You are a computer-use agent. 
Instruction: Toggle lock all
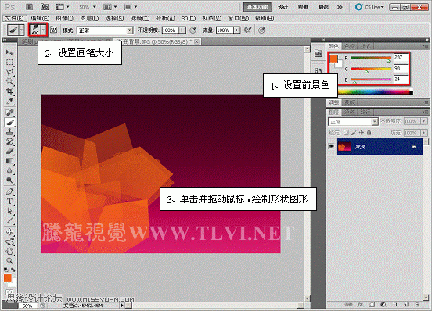point(369,133)
